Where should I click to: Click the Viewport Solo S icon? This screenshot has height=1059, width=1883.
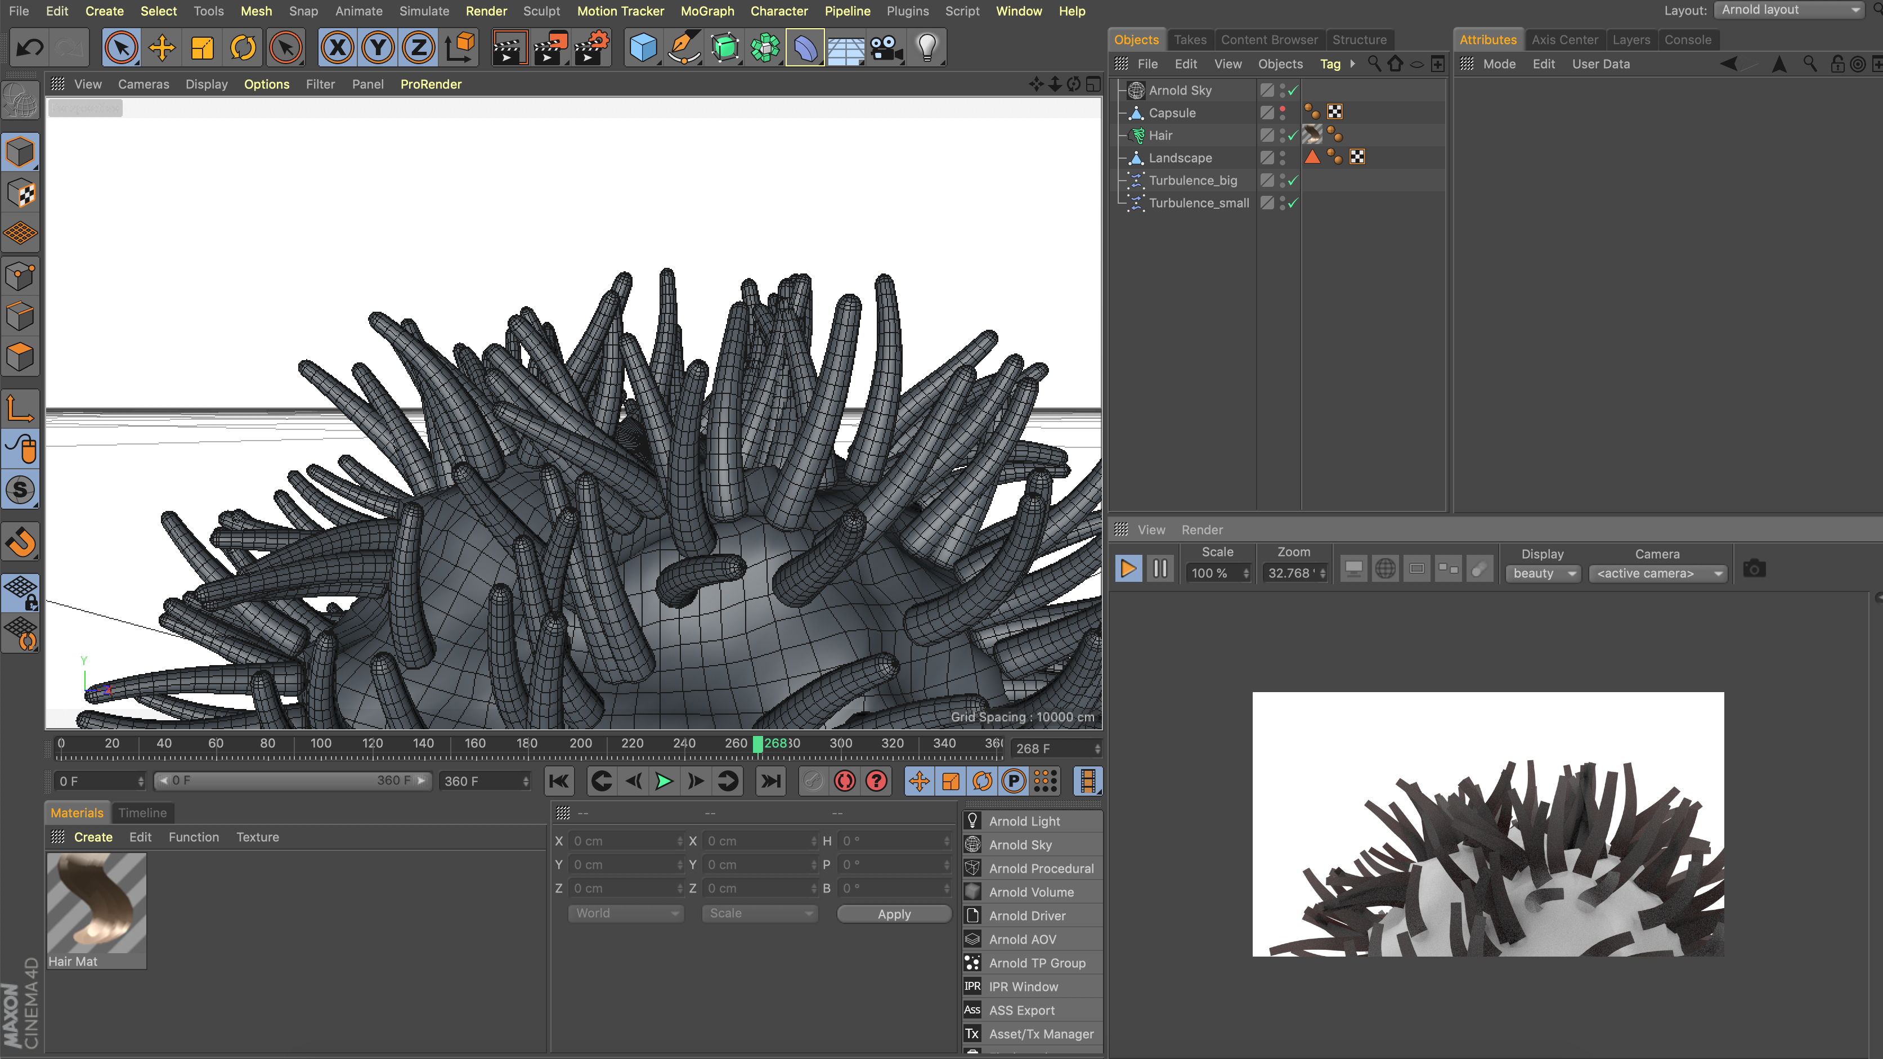click(x=20, y=490)
